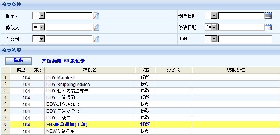Select the highlighted ENS舱单通知(主单) row
280x135 pixels.
pos(140,125)
